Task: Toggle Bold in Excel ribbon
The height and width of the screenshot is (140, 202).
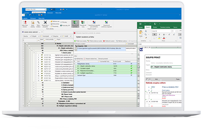Action: (x=155, y=34)
